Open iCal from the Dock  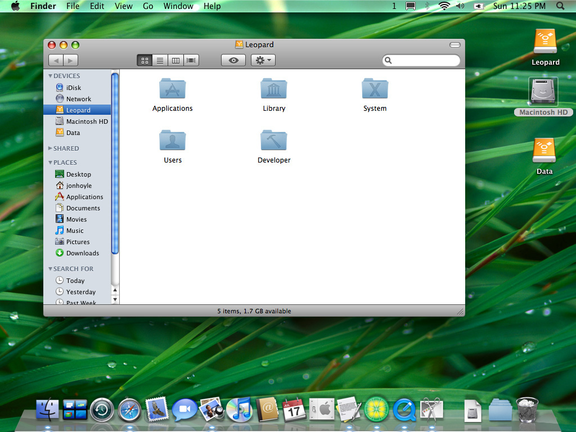click(294, 409)
